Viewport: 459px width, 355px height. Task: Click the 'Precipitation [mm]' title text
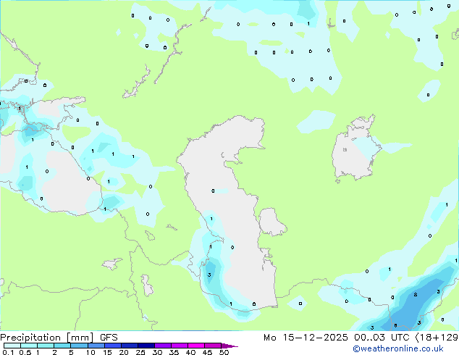point(47,338)
